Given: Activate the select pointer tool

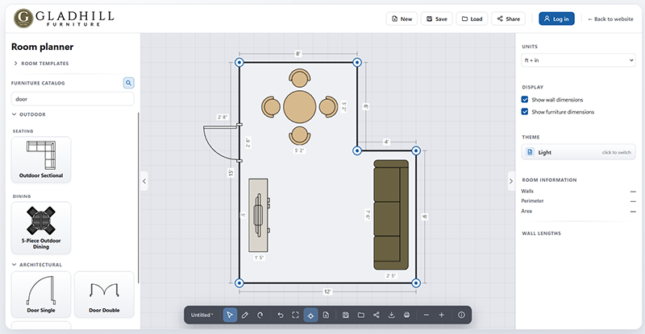Looking at the screenshot, I should [230, 315].
